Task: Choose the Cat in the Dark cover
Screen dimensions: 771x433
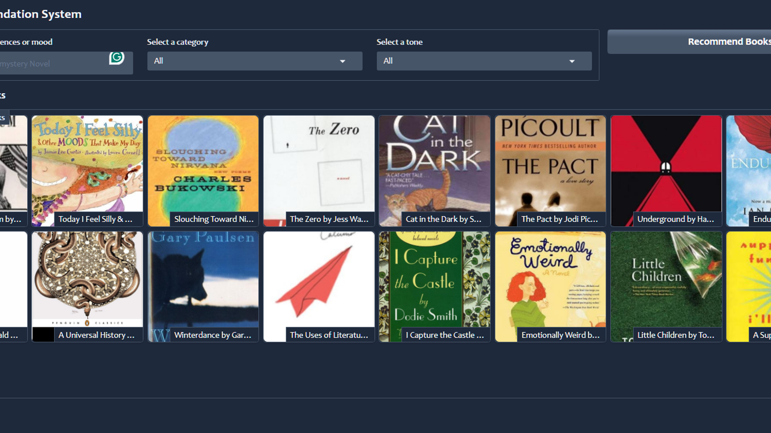Action: tap(434, 171)
